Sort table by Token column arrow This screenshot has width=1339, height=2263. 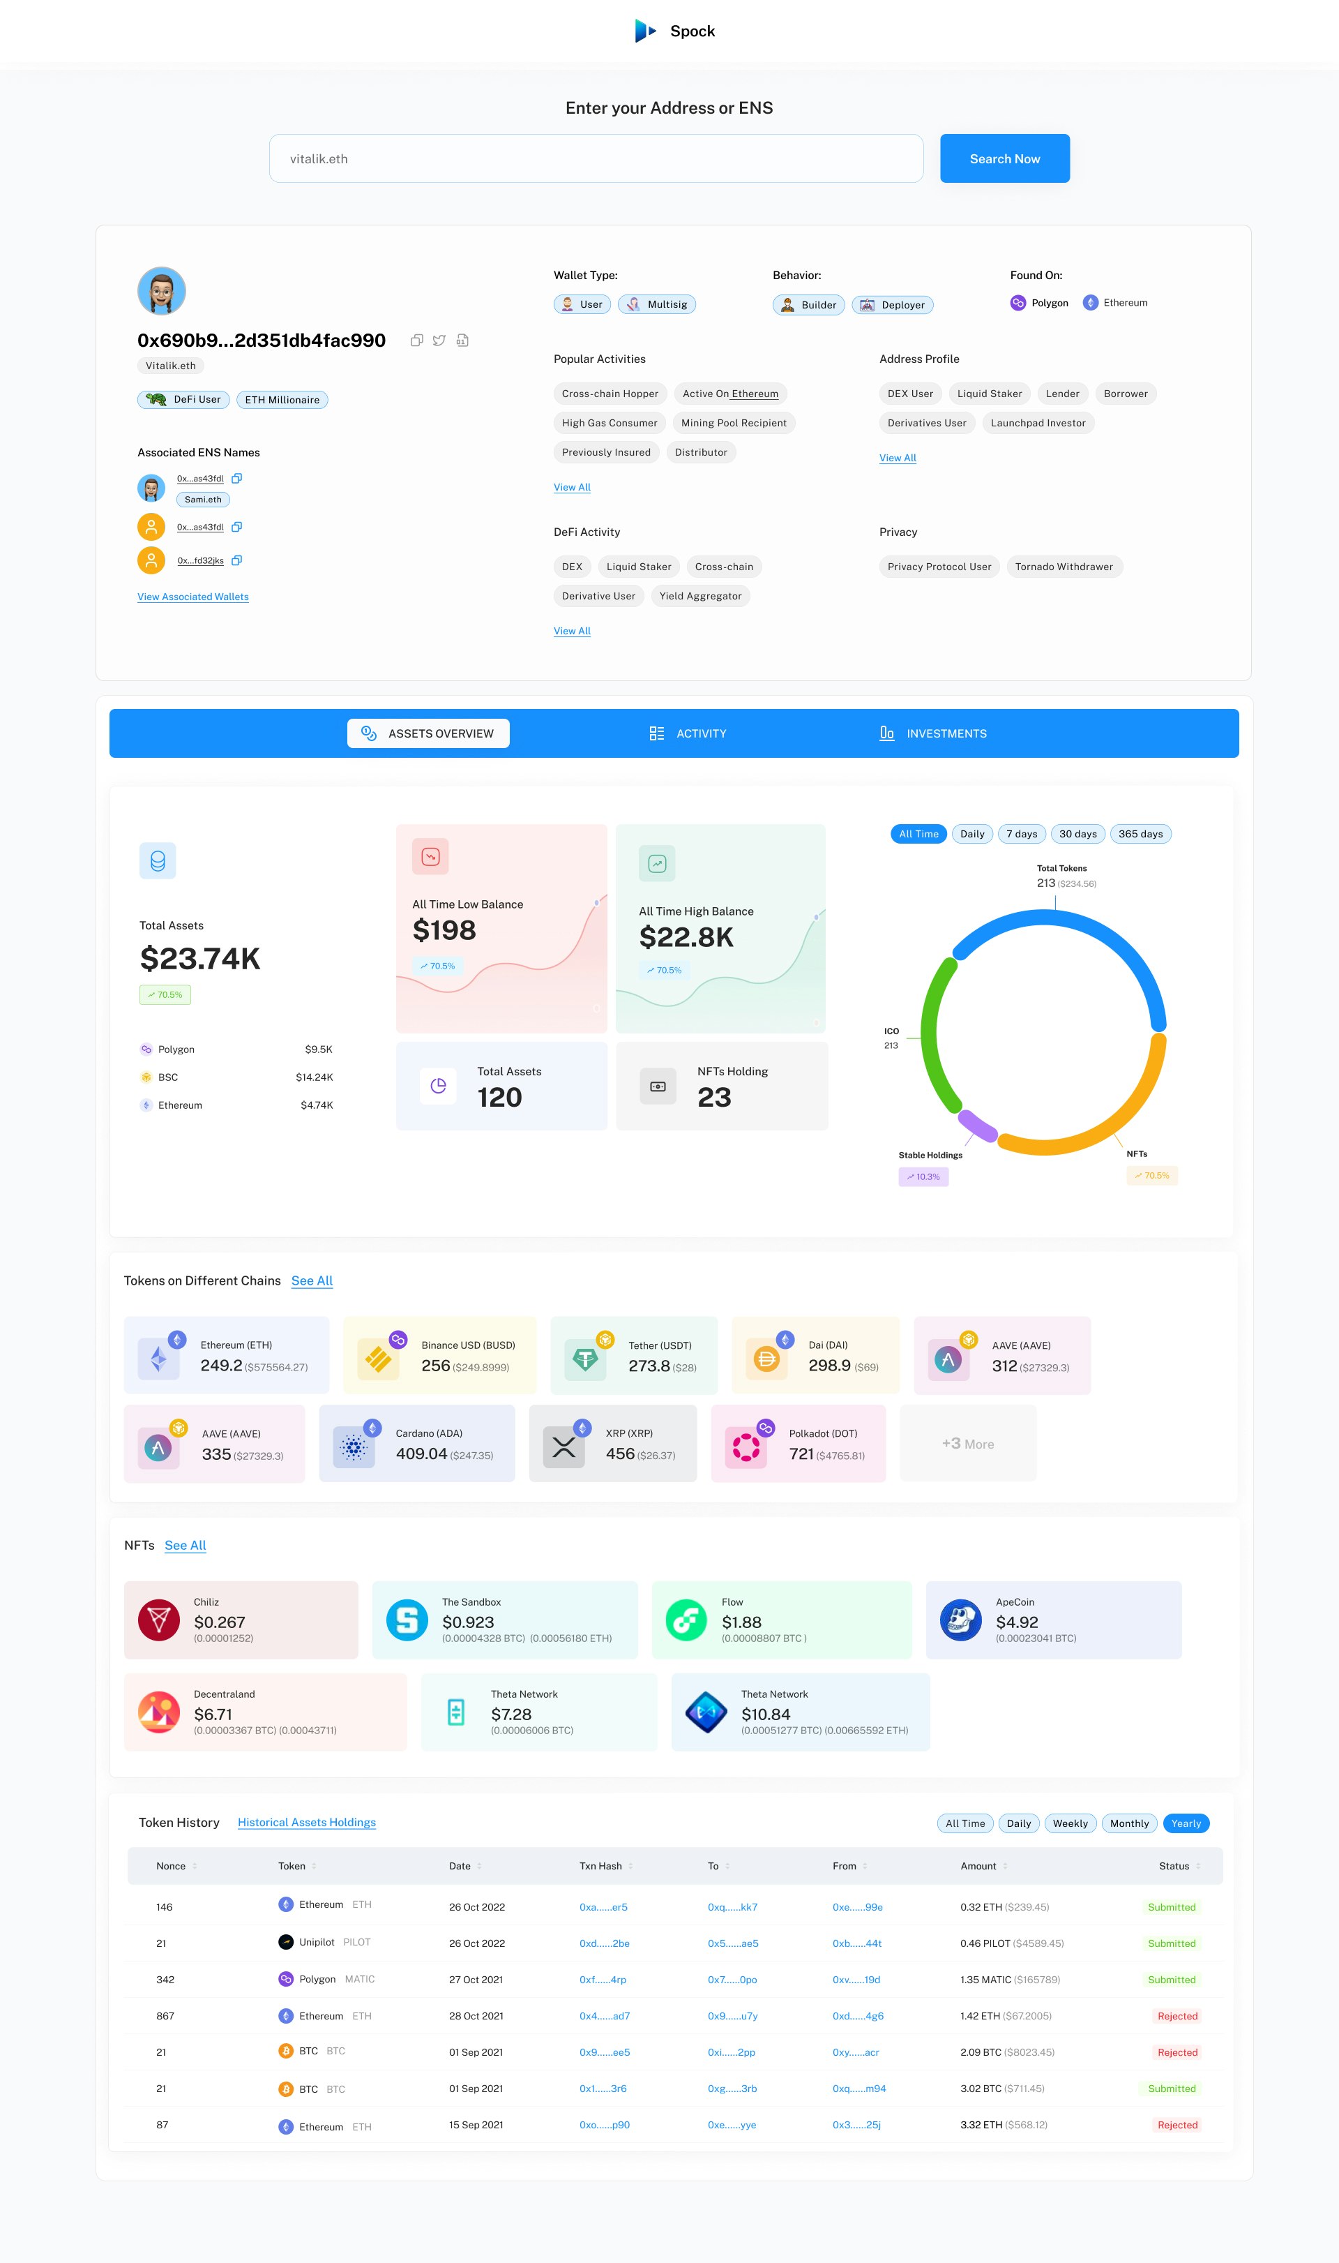[314, 1867]
